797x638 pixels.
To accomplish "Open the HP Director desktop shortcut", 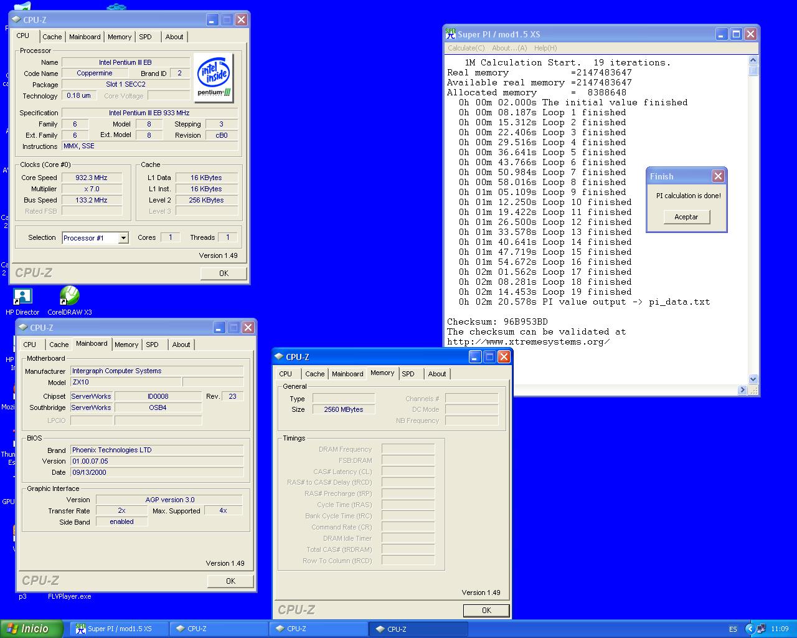I will coord(22,301).
